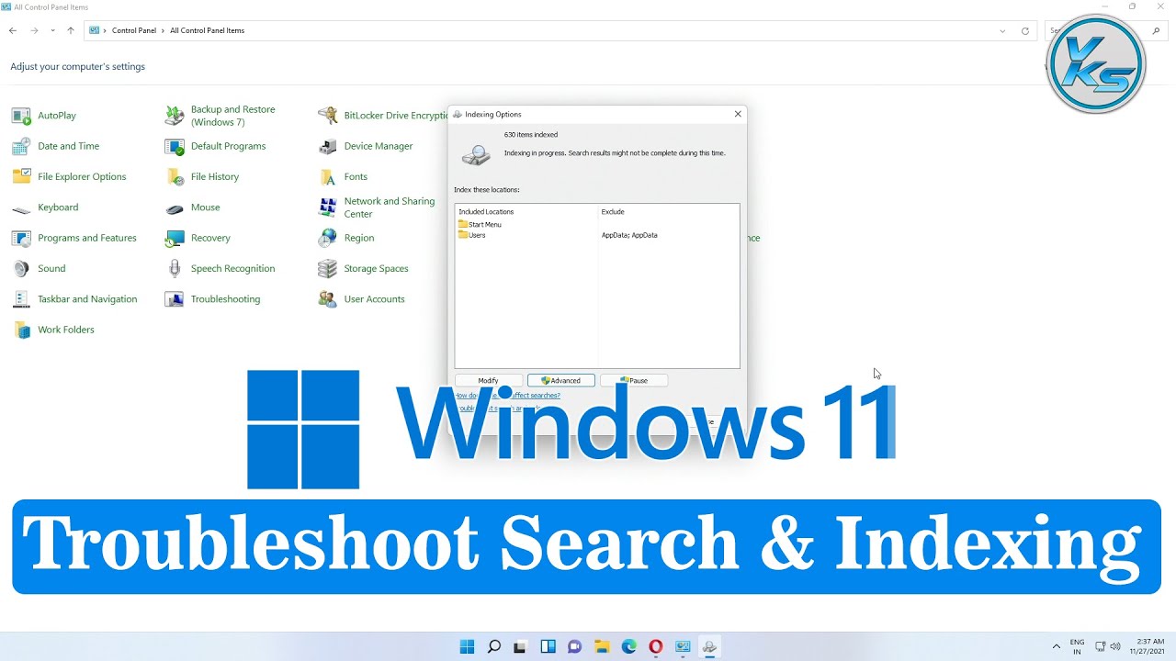Launch Microsoft Edge from taskbar
This screenshot has width=1176, height=661.
(x=629, y=646)
